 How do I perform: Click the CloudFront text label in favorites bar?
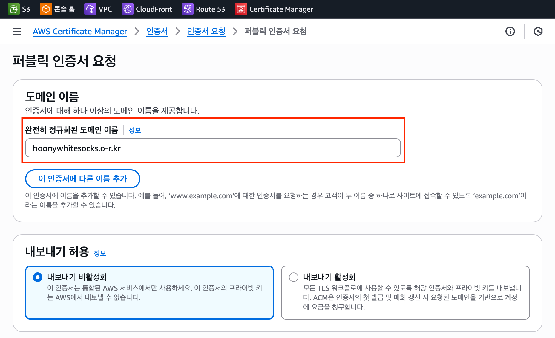click(154, 9)
